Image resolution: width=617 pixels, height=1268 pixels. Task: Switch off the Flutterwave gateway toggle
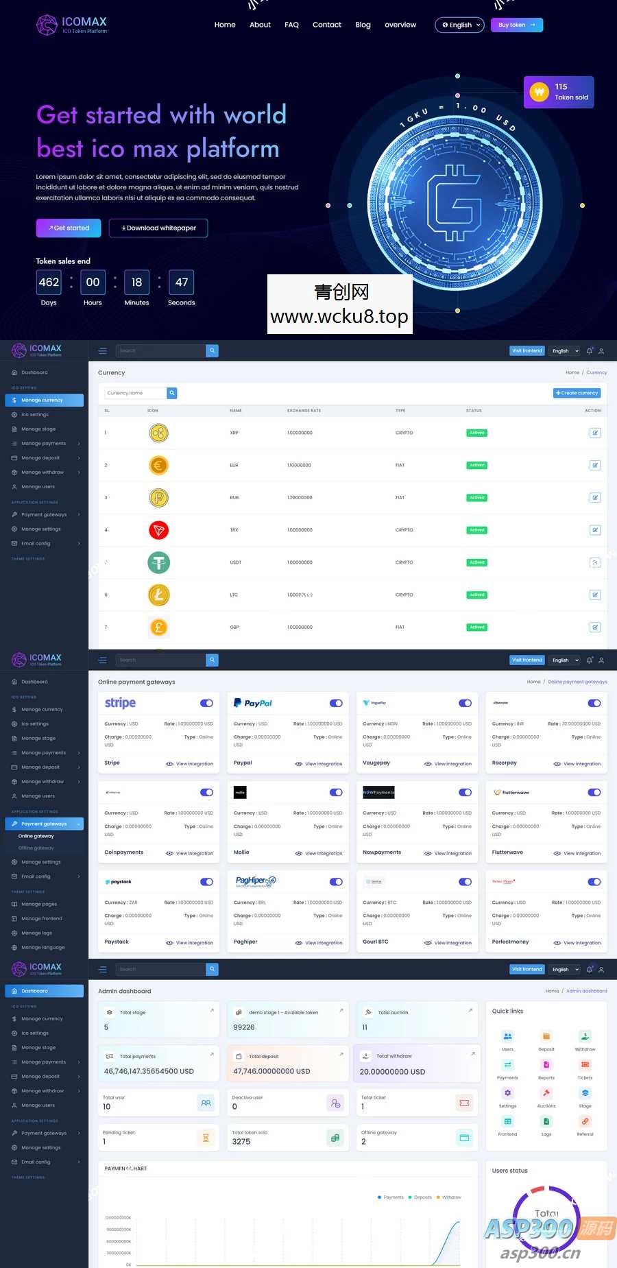coord(594,793)
